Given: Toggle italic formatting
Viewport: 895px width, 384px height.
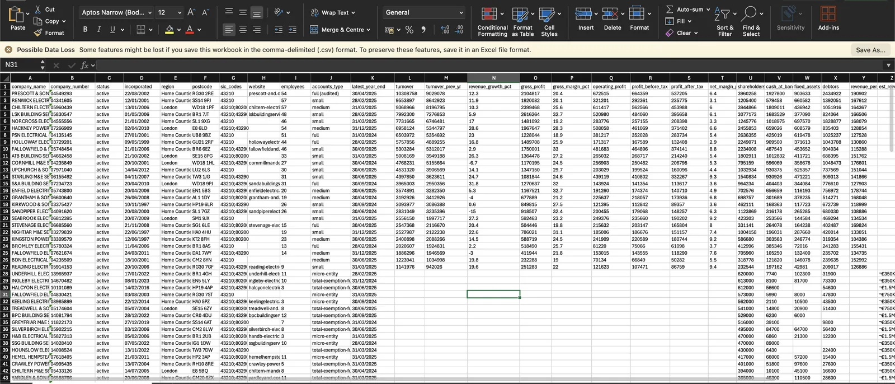Looking at the screenshot, I should point(99,30).
